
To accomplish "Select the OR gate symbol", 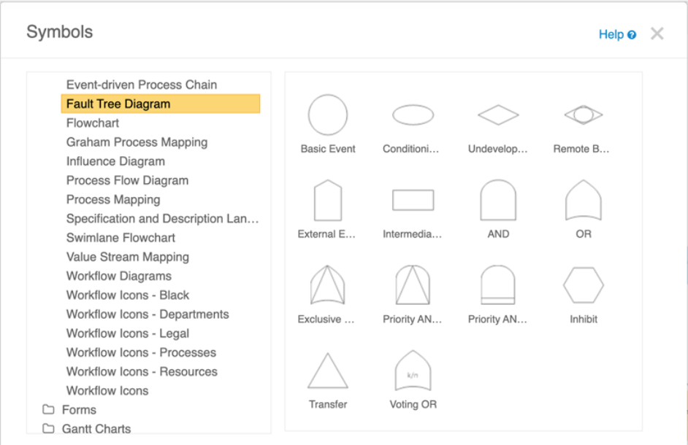I will pyautogui.click(x=583, y=201).
